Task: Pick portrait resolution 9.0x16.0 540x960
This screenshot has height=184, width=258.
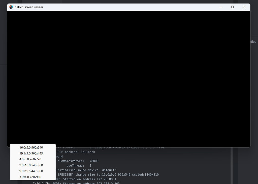Action: [x=31, y=165]
